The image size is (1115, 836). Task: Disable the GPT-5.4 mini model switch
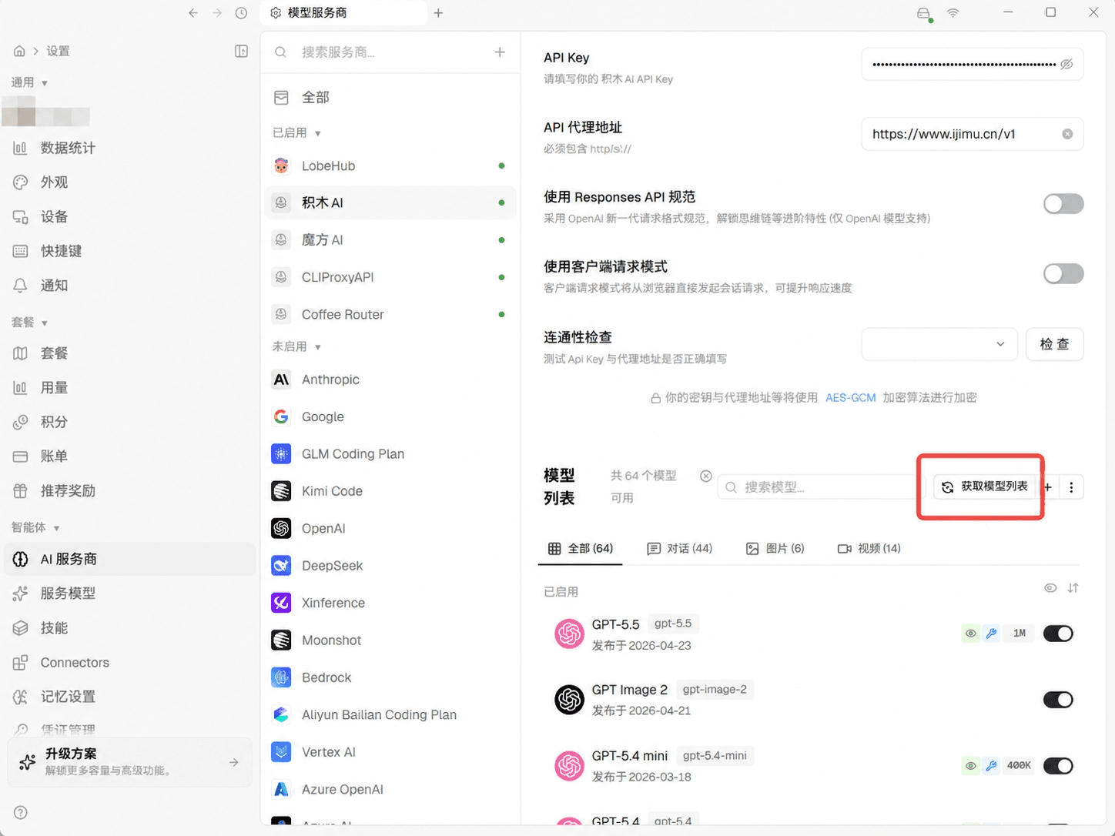1058,766
